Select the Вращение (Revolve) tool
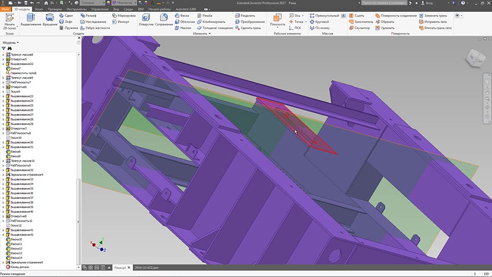Image resolution: width=492 pixels, height=277 pixels. coord(50,19)
